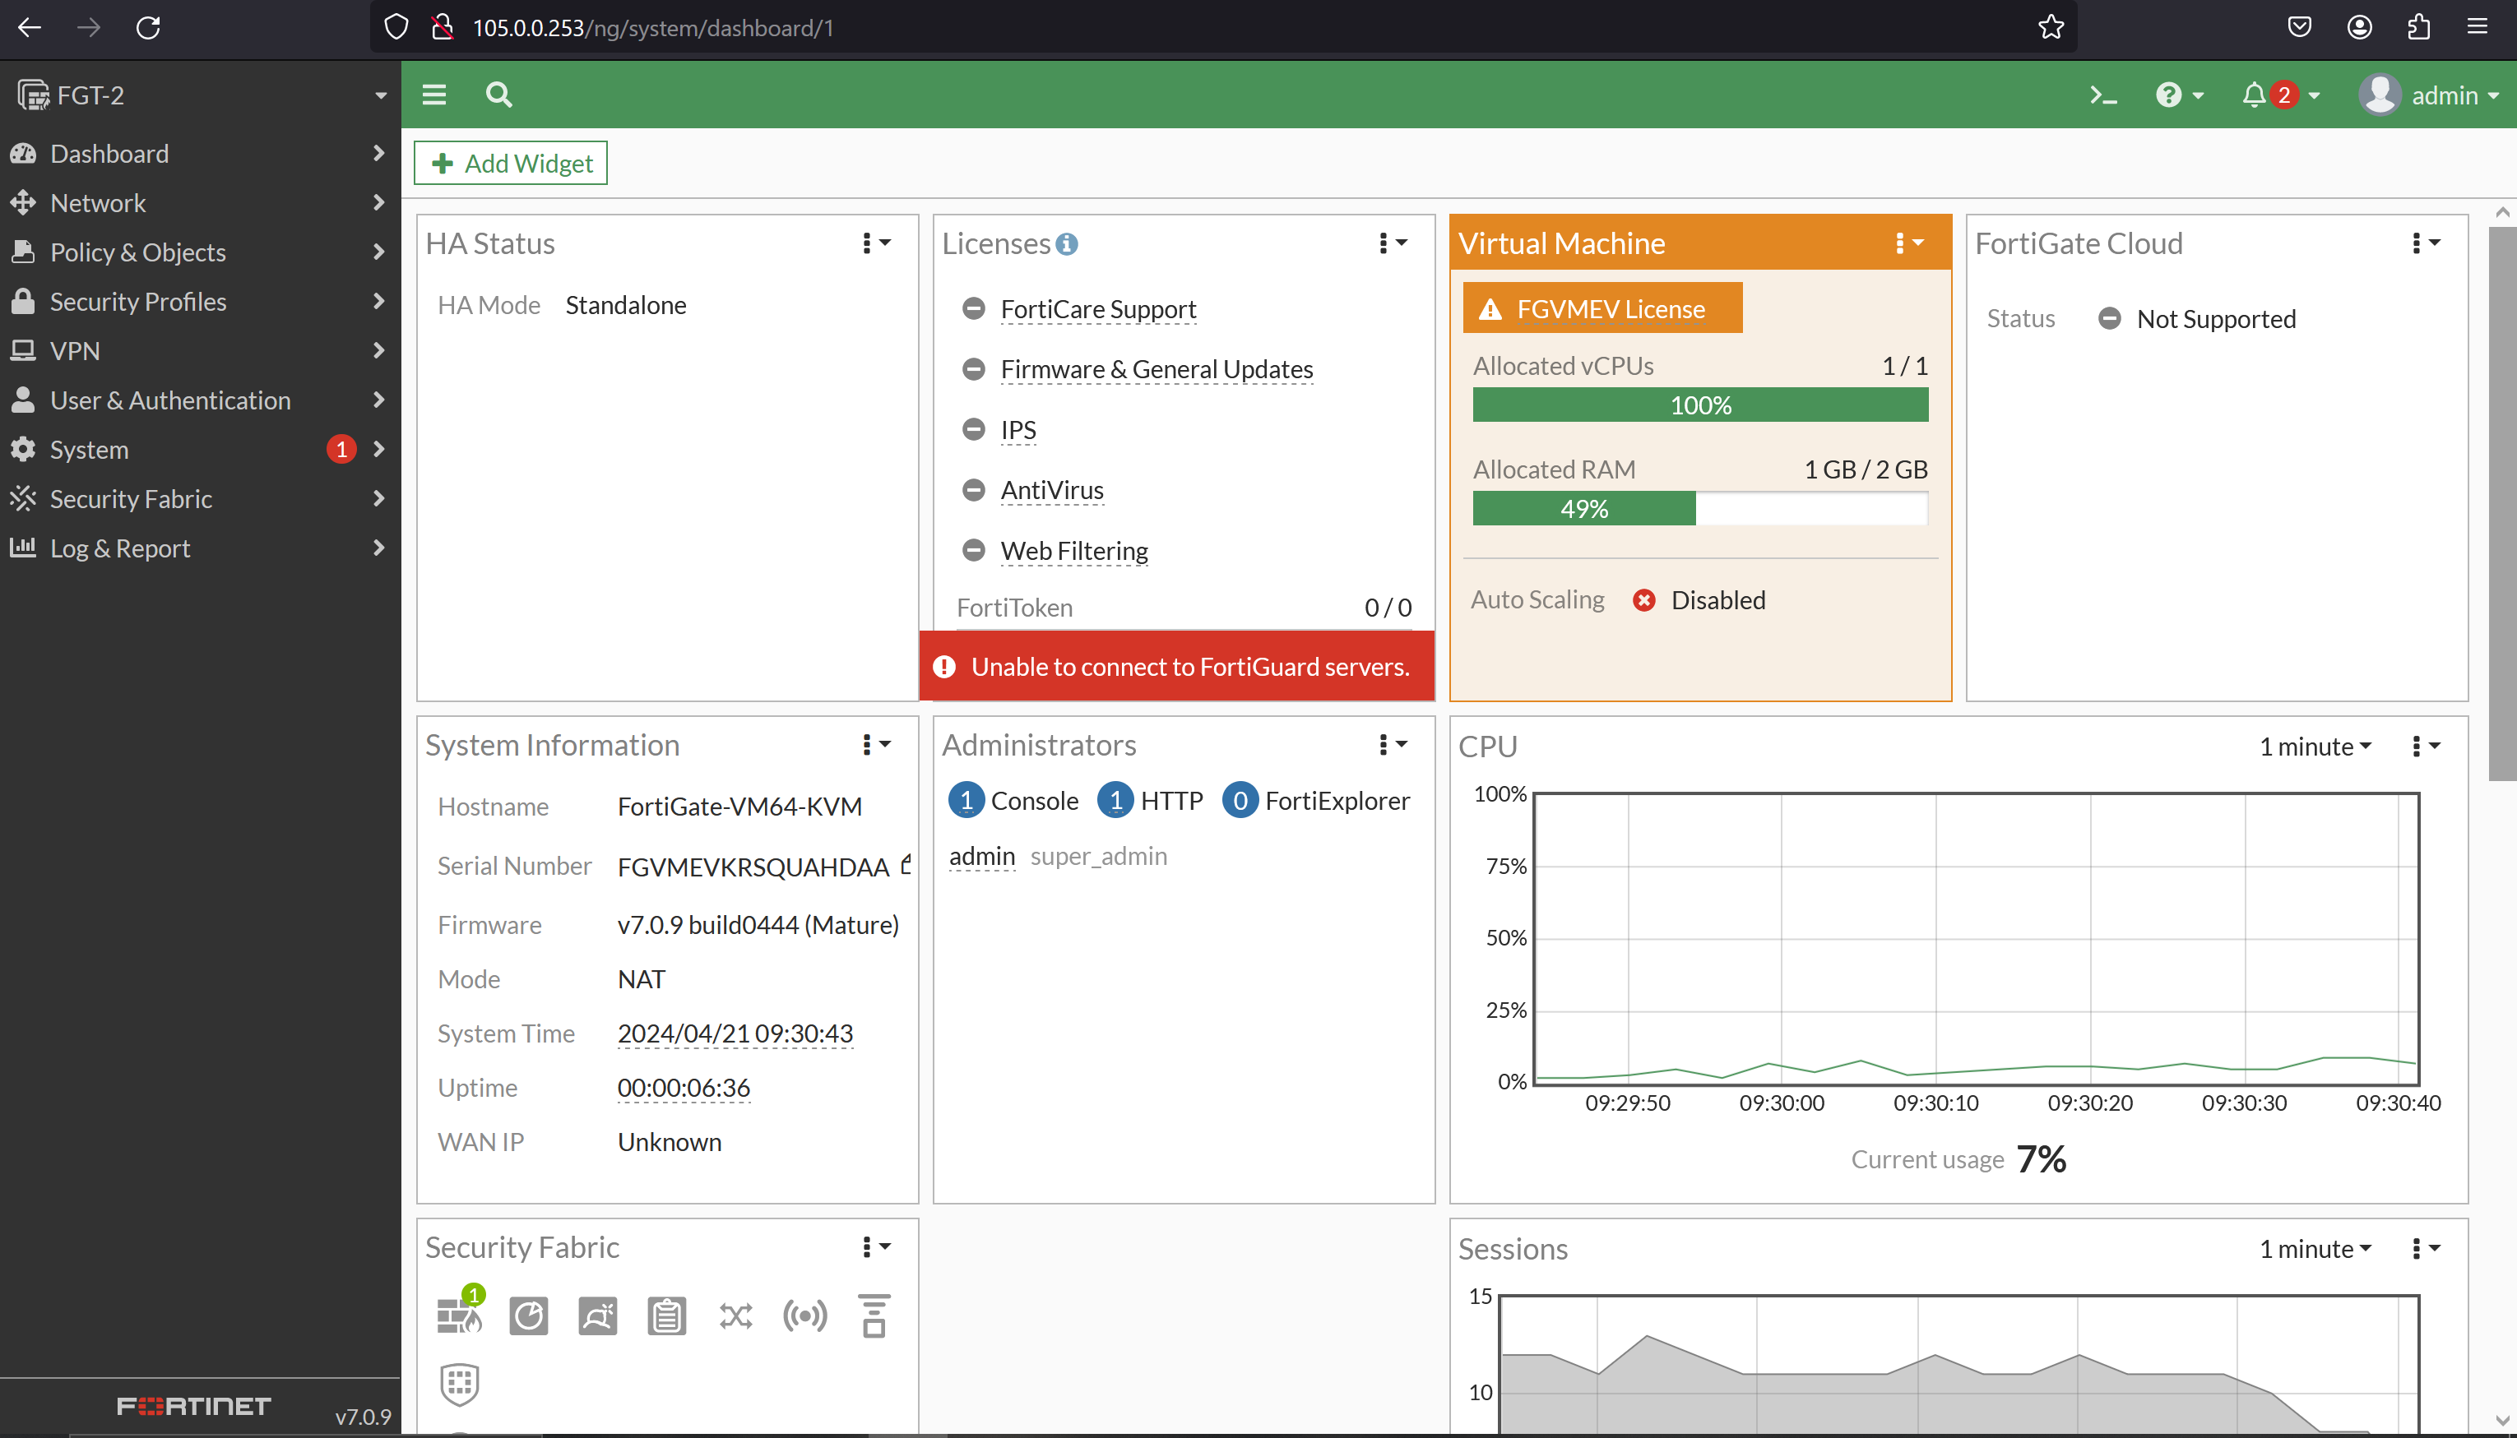Screen dimensions: 2517x1438
Task: Expand the VPN menu
Action: pyautogui.click(x=201, y=350)
